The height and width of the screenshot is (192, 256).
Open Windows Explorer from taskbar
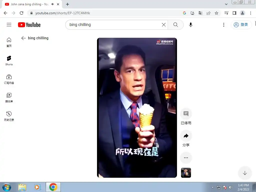coord(22,187)
